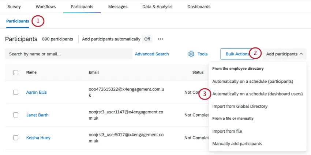Image resolution: width=311 pixels, height=155 pixels.
Task: Open the Advanced Search link
Action: (152, 54)
